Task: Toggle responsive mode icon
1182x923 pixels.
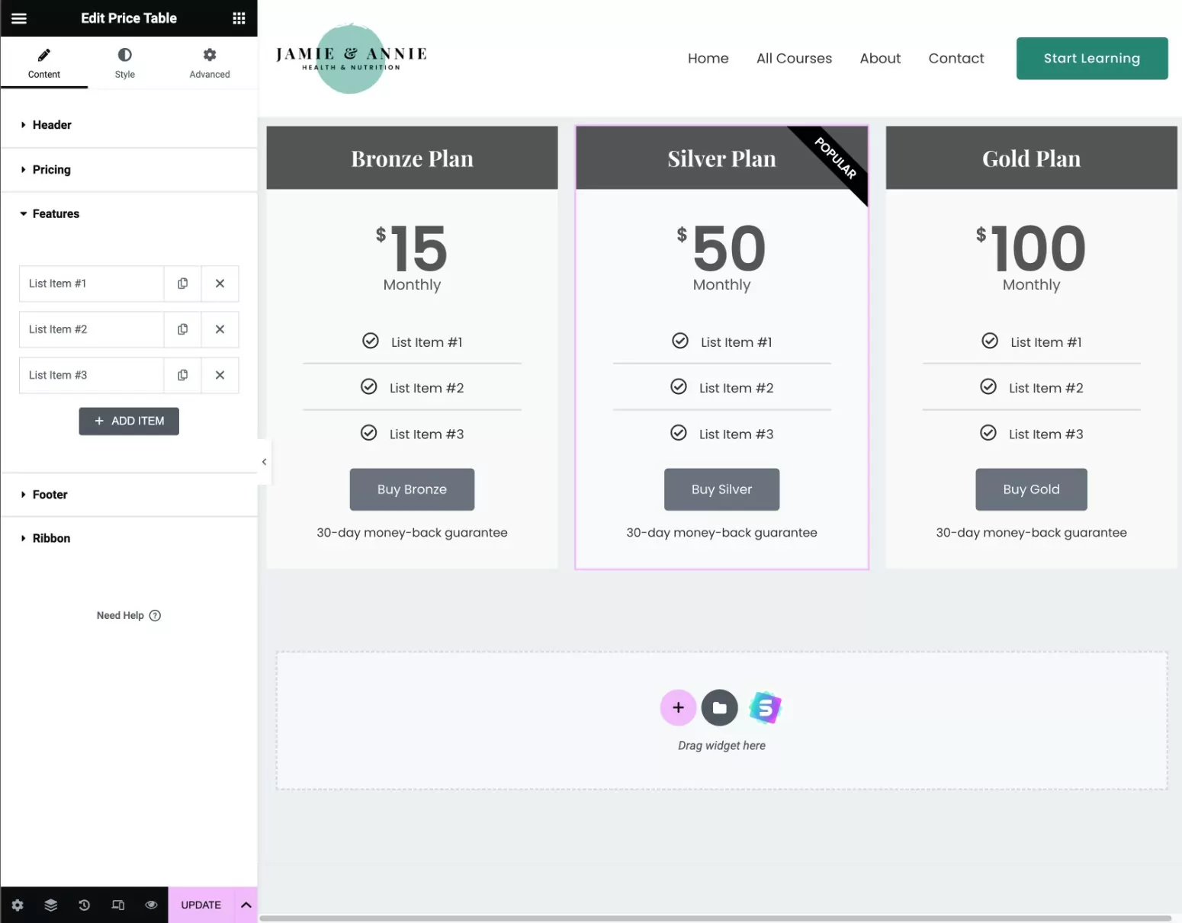Action: tap(118, 905)
